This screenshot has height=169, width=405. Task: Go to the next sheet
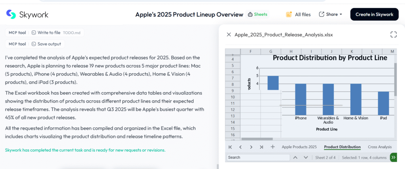click(251, 147)
